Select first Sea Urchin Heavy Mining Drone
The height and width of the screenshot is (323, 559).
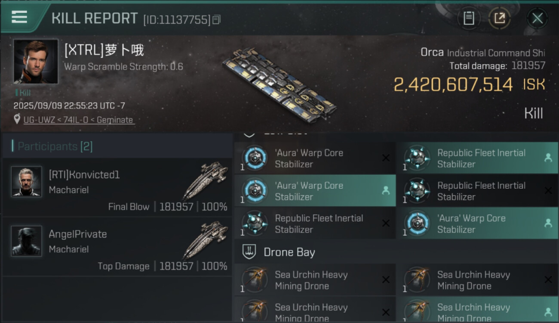(315, 280)
